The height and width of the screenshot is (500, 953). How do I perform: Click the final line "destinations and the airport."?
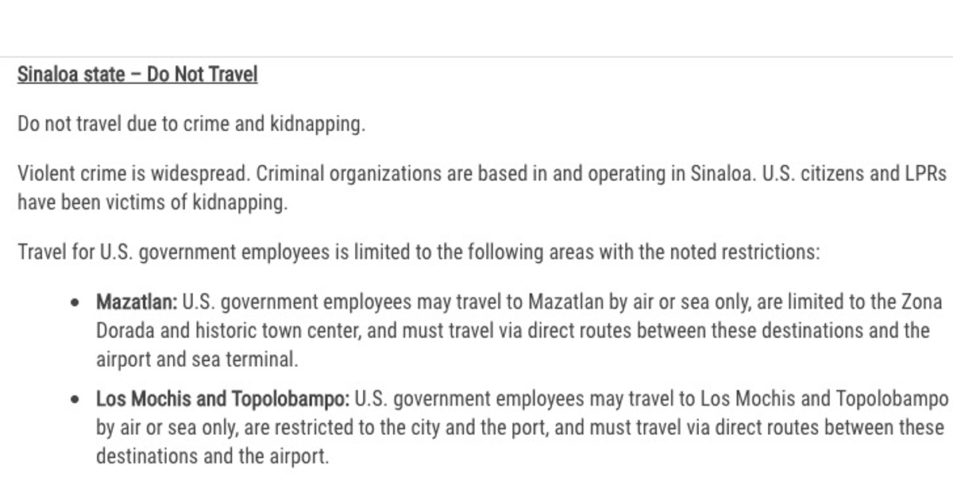click(x=212, y=456)
